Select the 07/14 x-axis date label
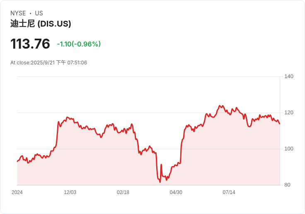 229,192
